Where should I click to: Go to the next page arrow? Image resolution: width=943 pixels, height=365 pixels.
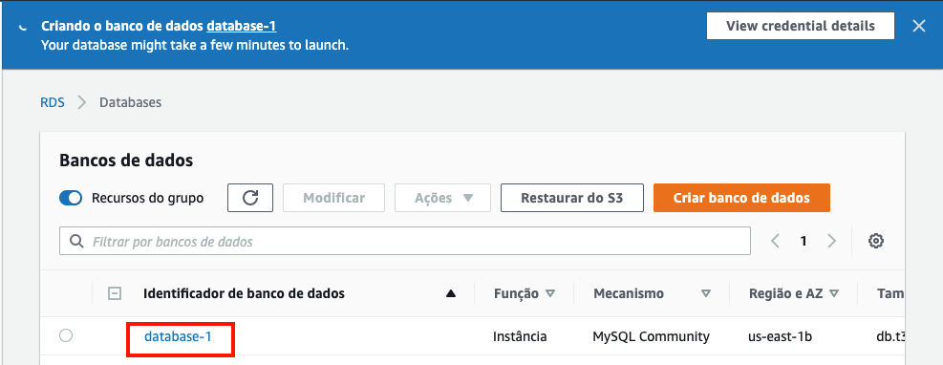(832, 241)
